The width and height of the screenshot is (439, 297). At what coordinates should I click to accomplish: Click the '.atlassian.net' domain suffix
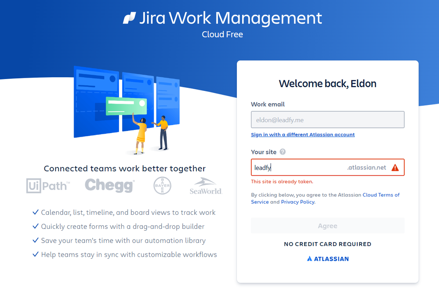366,167
